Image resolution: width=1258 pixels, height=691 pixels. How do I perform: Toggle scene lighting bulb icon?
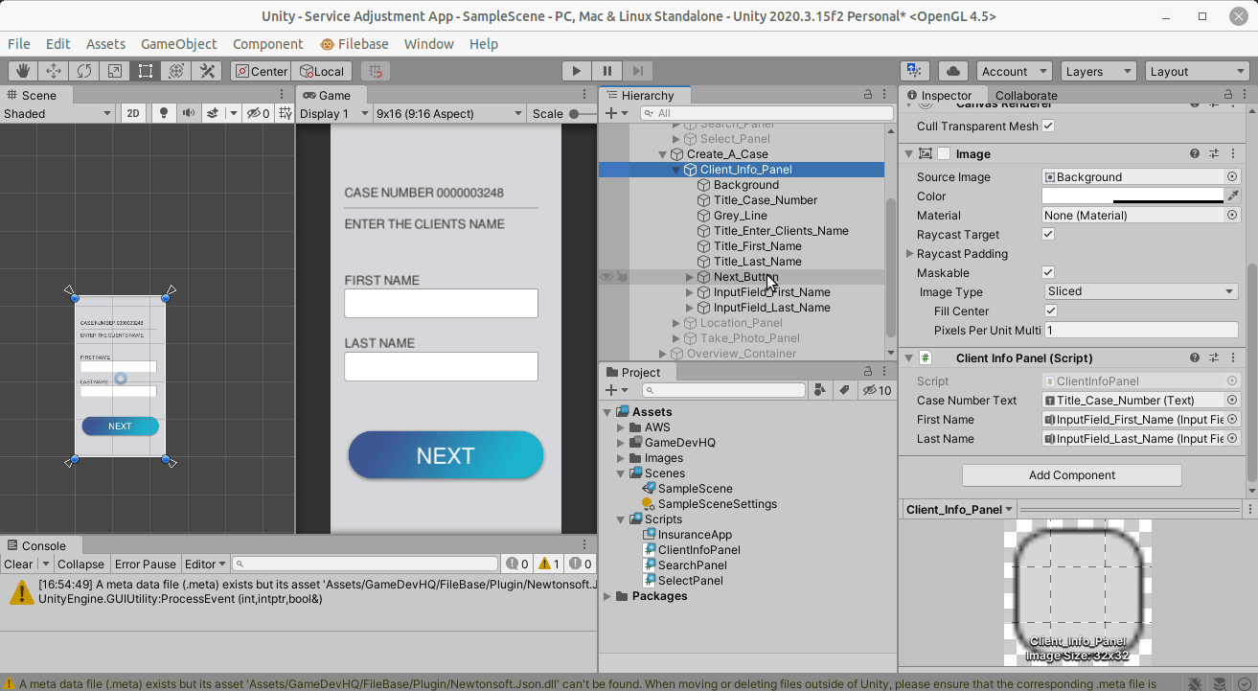pos(164,113)
